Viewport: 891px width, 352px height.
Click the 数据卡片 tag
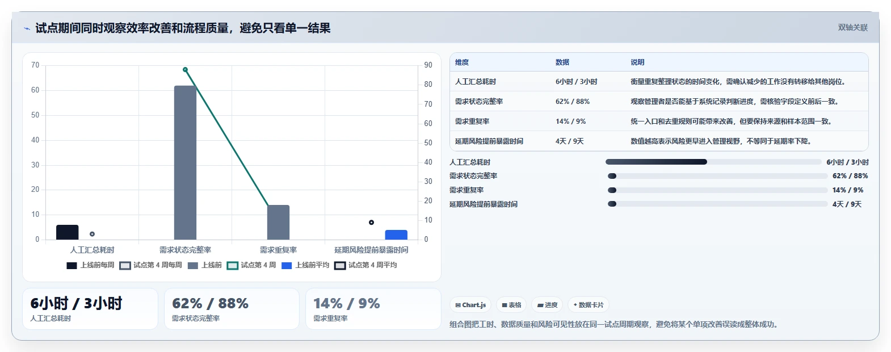pos(588,305)
